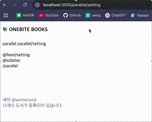This screenshot has width=152, height=122.
Task: Click the velog bookmark icon
Action: [x=88, y=15]
